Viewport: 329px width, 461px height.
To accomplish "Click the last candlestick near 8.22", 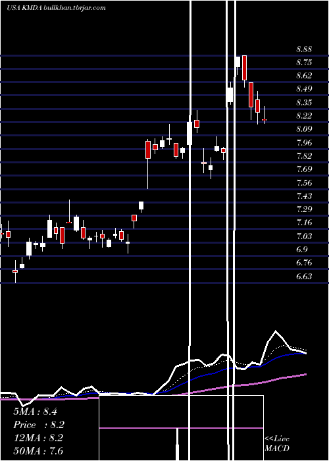I will coord(264,120).
